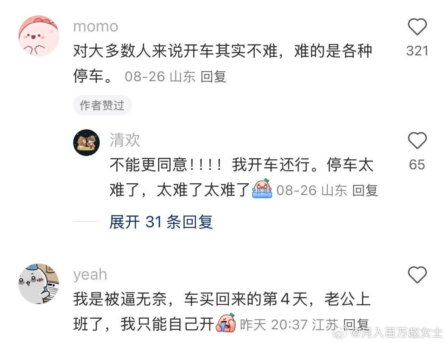This screenshot has height=343, width=447.
Task: Tap the sobbing emoji in yeah's comment
Action: (x=226, y=323)
